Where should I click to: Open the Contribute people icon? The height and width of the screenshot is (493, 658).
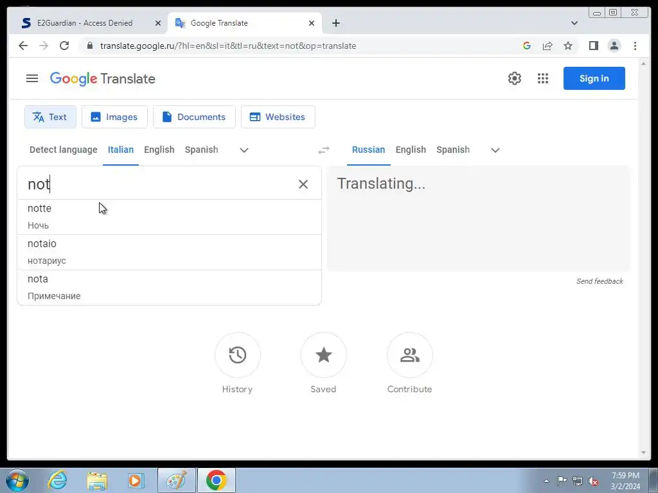coord(409,355)
